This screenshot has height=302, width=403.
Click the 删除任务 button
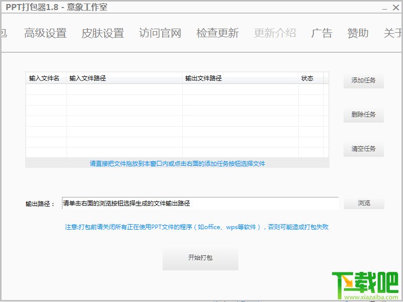click(x=363, y=115)
